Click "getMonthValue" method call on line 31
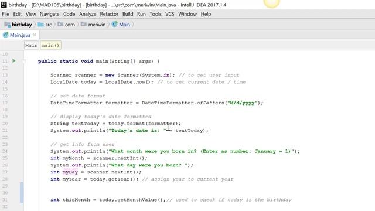This screenshot has height=211, width=375. pyautogui.click(x=137, y=200)
